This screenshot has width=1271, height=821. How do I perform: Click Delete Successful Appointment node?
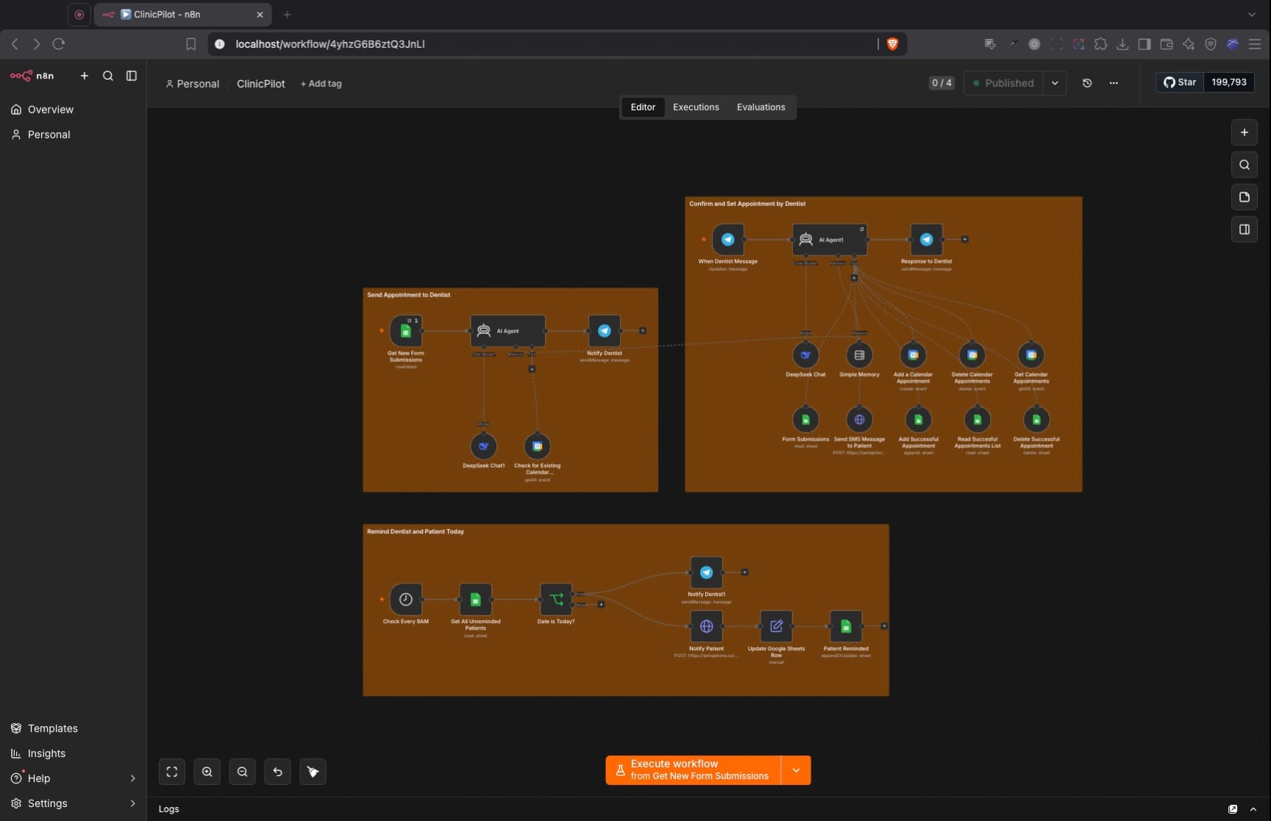click(1036, 419)
